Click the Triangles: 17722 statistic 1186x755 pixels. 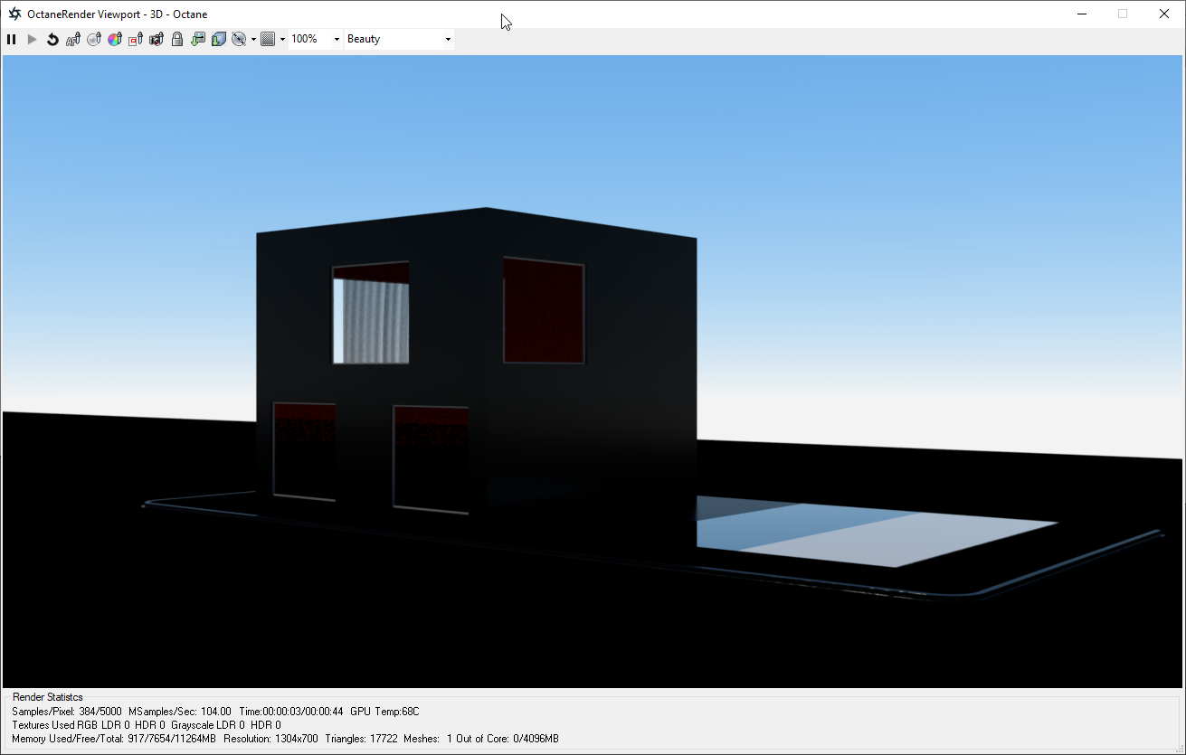point(361,739)
